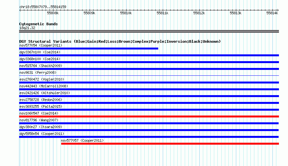Click the nsv577054 (Cooper2011) label

[x=41, y=45]
